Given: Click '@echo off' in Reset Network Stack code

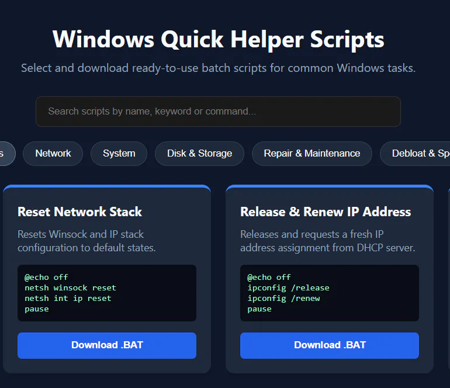Looking at the screenshot, I should point(46,277).
